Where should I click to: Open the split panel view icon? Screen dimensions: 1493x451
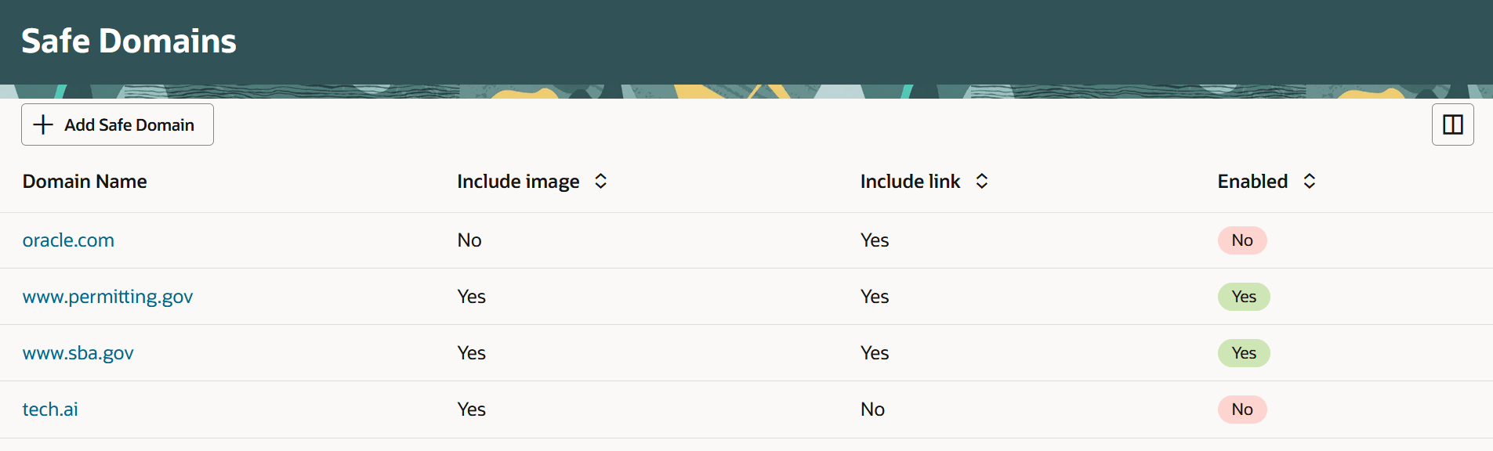coord(1452,124)
